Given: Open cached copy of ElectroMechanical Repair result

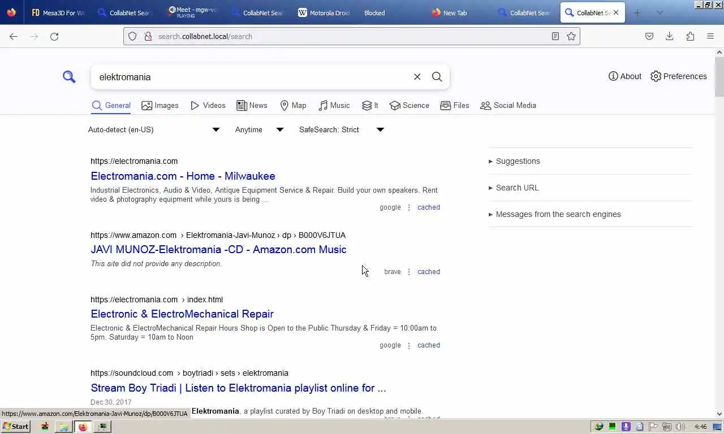Looking at the screenshot, I should 429,345.
